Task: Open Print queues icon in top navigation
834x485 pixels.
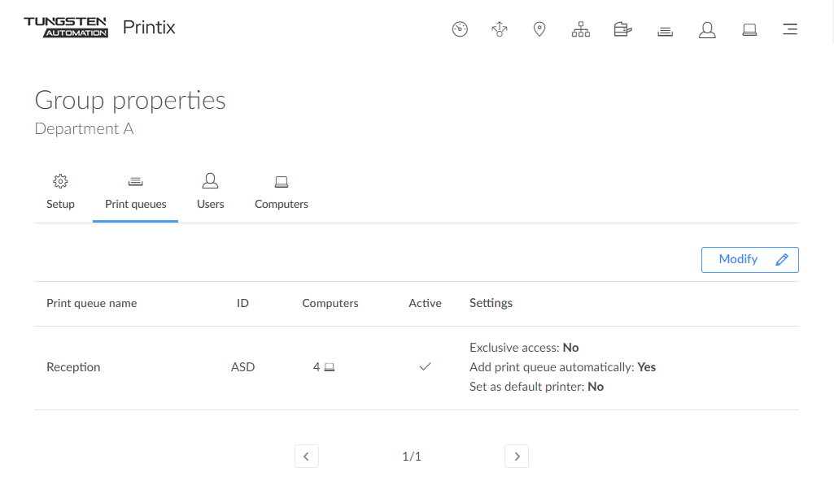Action: [x=665, y=31]
